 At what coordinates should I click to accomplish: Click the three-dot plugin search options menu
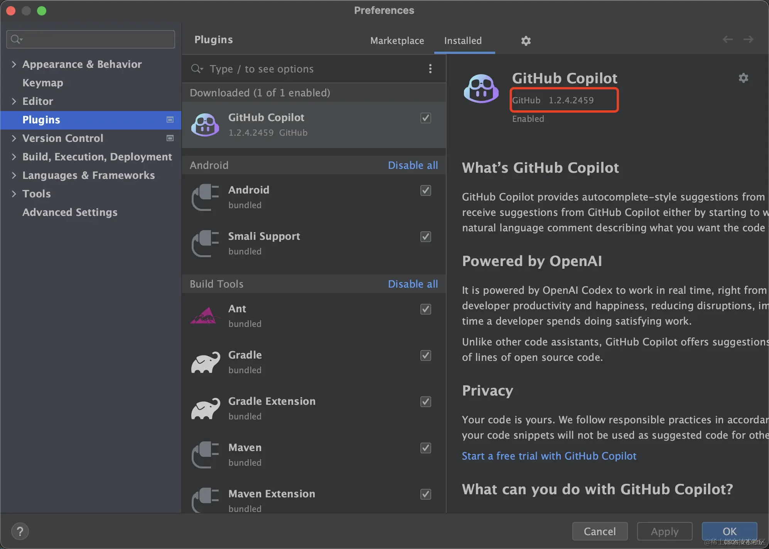click(x=430, y=69)
